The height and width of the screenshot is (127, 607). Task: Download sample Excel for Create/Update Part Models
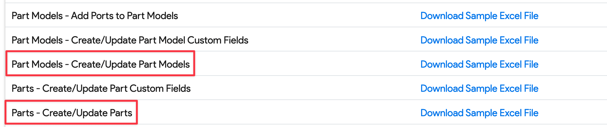click(479, 64)
